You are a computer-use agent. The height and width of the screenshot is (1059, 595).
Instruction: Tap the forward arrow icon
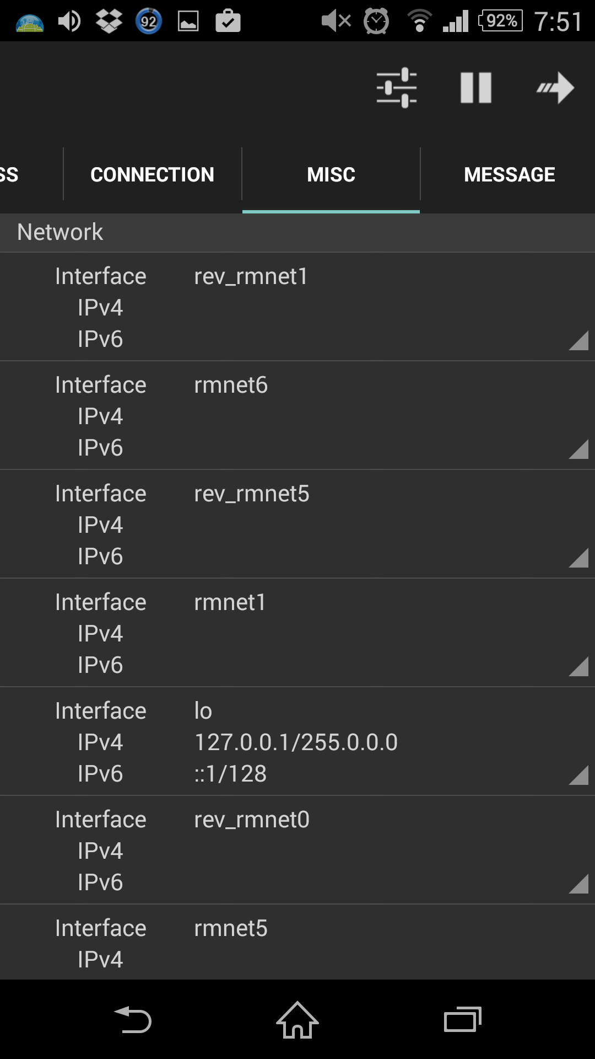pos(555,88)
